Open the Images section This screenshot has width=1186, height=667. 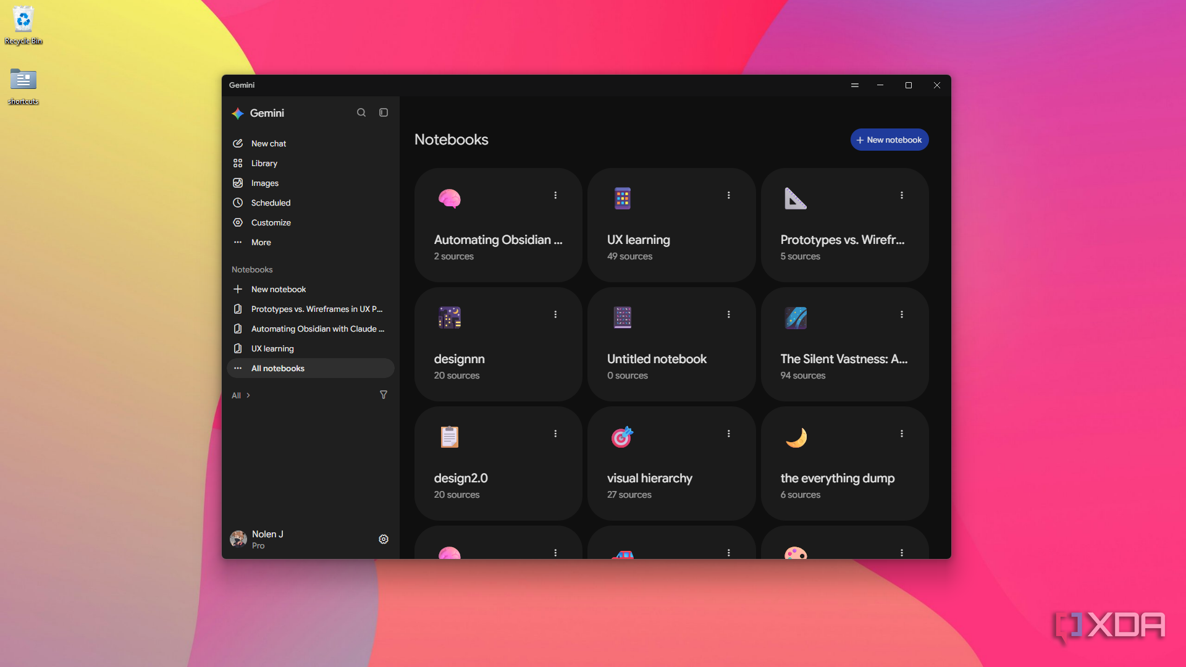311,183
